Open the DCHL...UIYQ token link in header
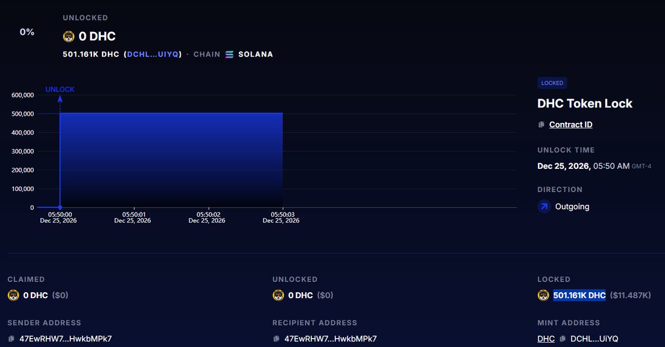The image size is (665, 347). click(x=152, y=54)
